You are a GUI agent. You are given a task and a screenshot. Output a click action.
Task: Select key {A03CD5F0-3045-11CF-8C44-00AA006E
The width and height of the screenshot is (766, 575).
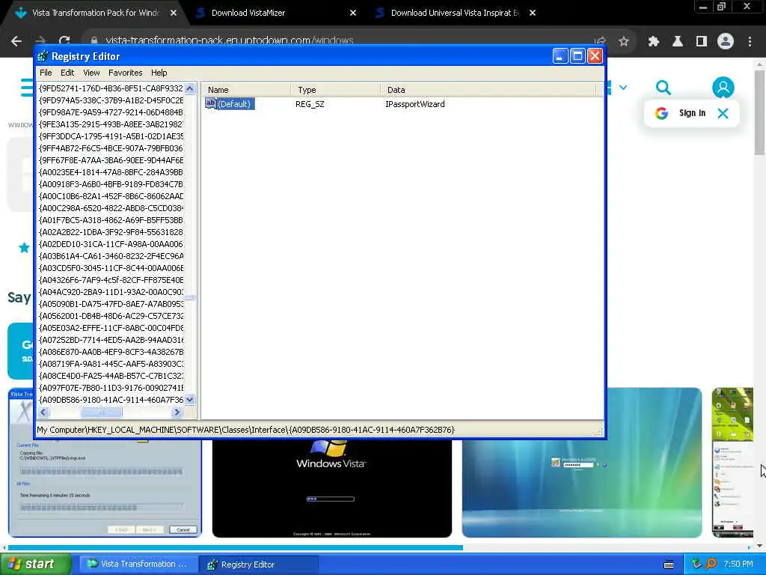pos(111,268)
